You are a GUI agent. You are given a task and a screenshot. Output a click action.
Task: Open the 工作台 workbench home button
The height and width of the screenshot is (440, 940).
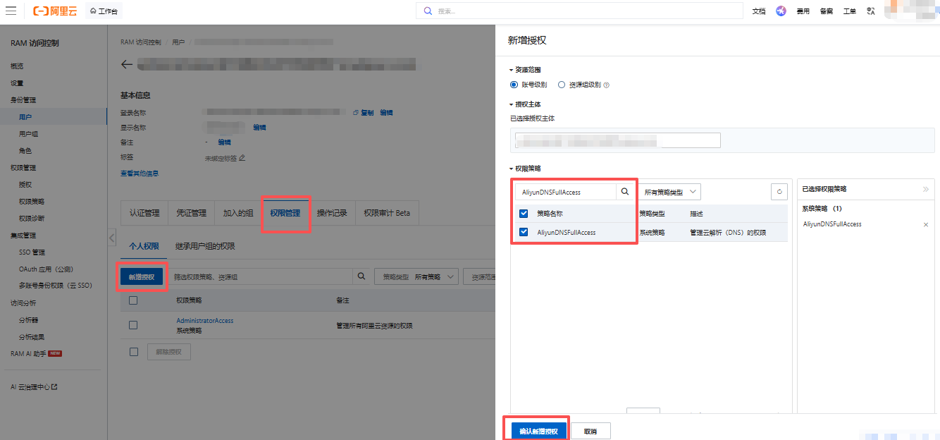pos(104,11)
